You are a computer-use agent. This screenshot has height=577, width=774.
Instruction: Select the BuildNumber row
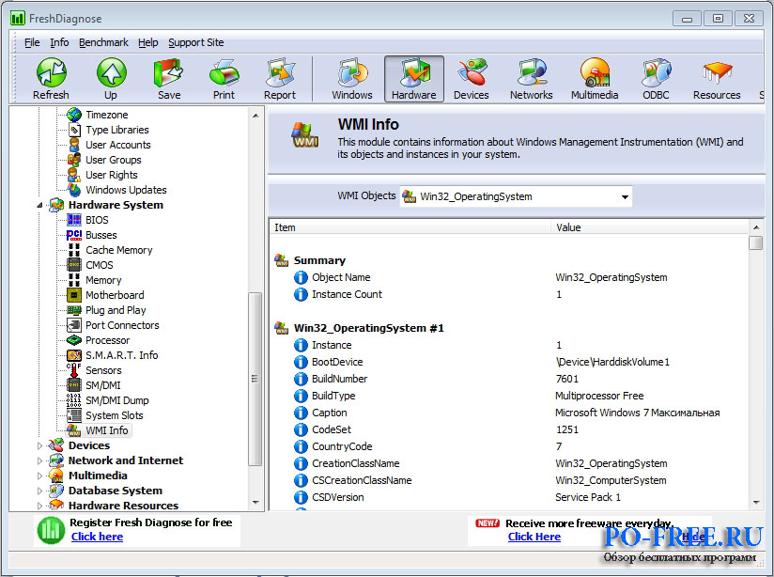coord(509,379)
